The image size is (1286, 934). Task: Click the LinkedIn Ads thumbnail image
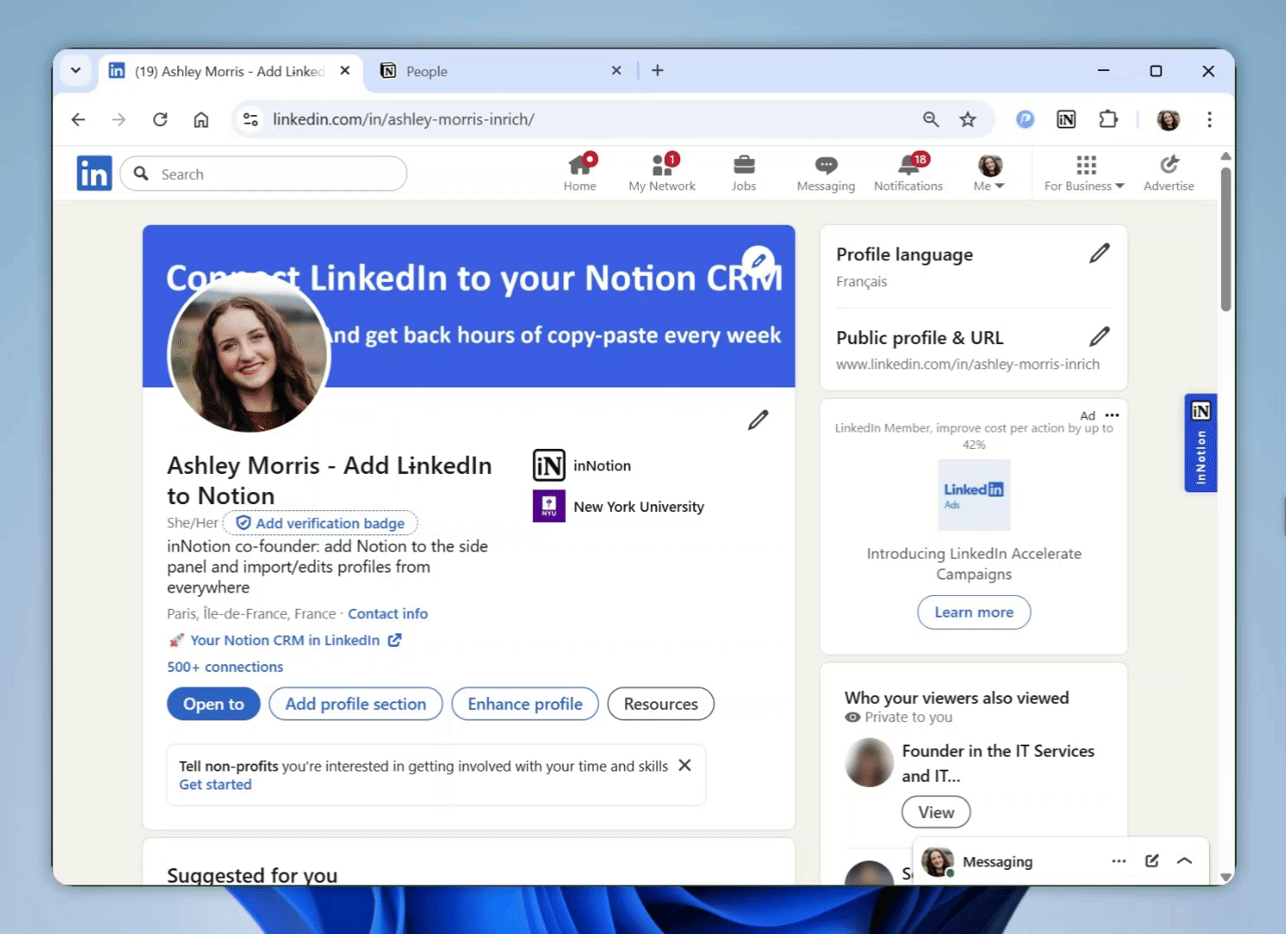tap(974, 495)
